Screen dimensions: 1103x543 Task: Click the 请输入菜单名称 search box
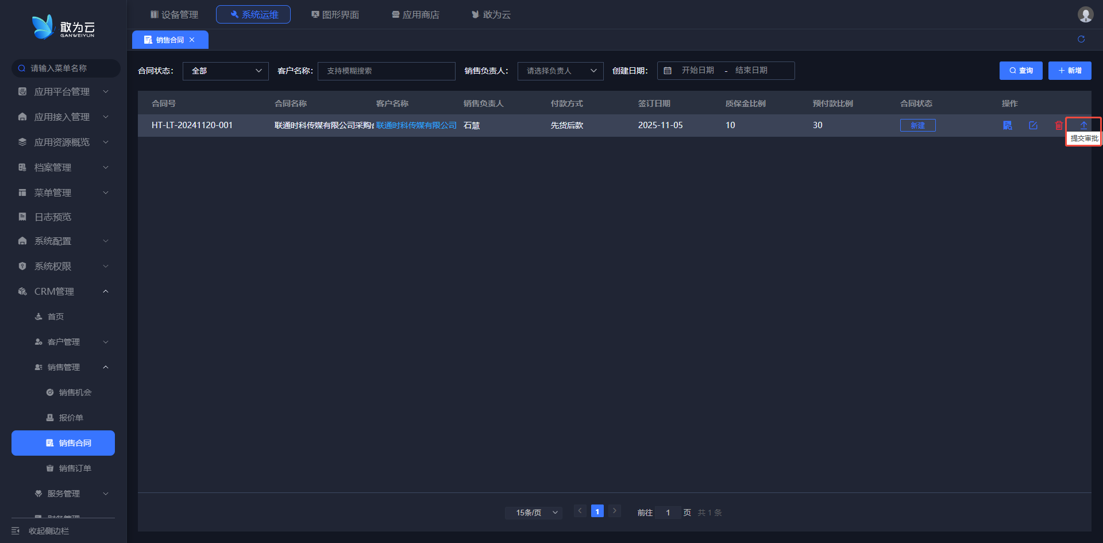pos(66,68)
